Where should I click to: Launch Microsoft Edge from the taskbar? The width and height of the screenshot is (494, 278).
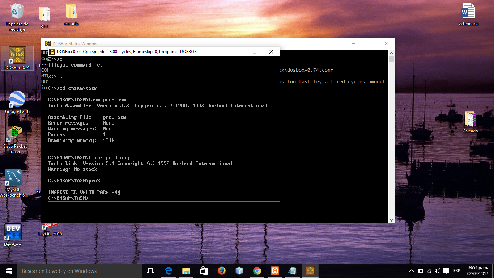(x=168, y=271)
